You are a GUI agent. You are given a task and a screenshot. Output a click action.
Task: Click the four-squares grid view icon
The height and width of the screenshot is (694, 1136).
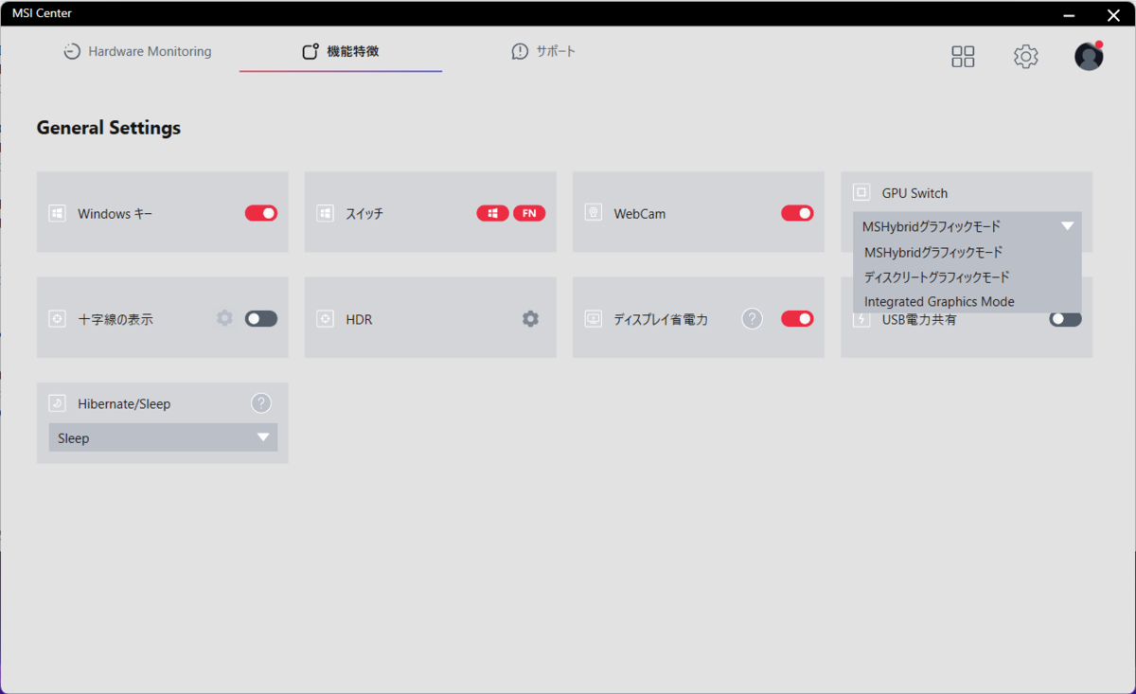(x=963, y=57)
